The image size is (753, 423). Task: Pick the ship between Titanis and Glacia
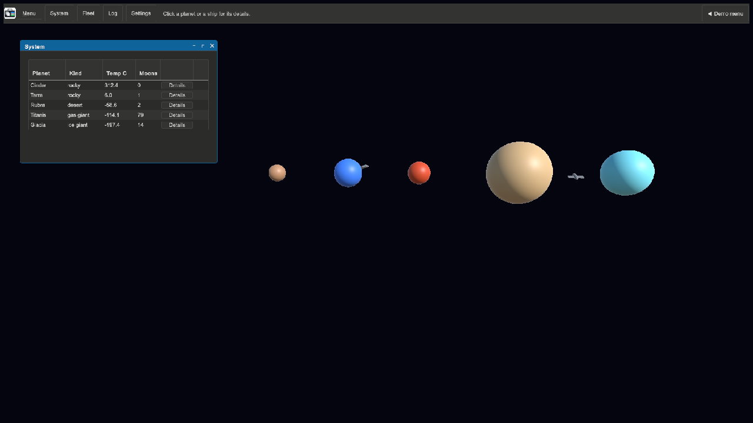point(576,176)
